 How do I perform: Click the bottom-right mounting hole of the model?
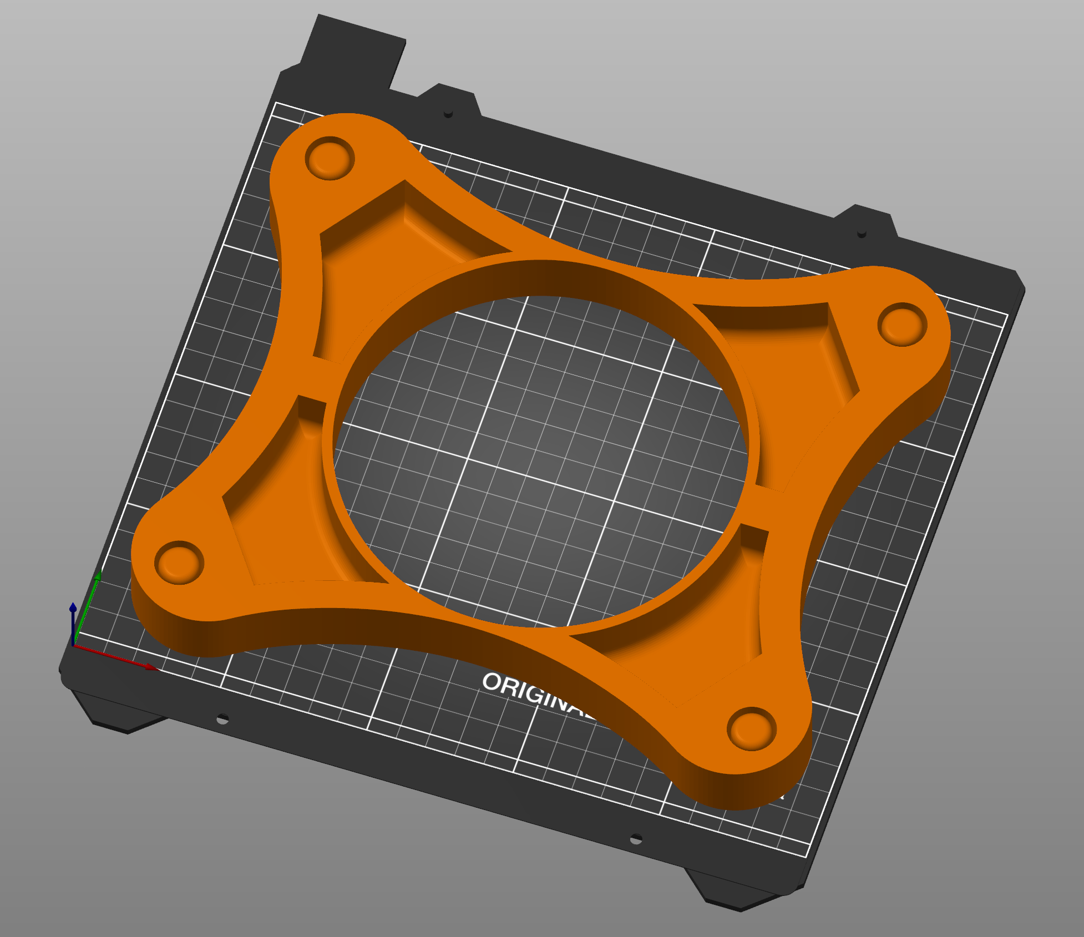pyautogui.click(x=752, y=729)
